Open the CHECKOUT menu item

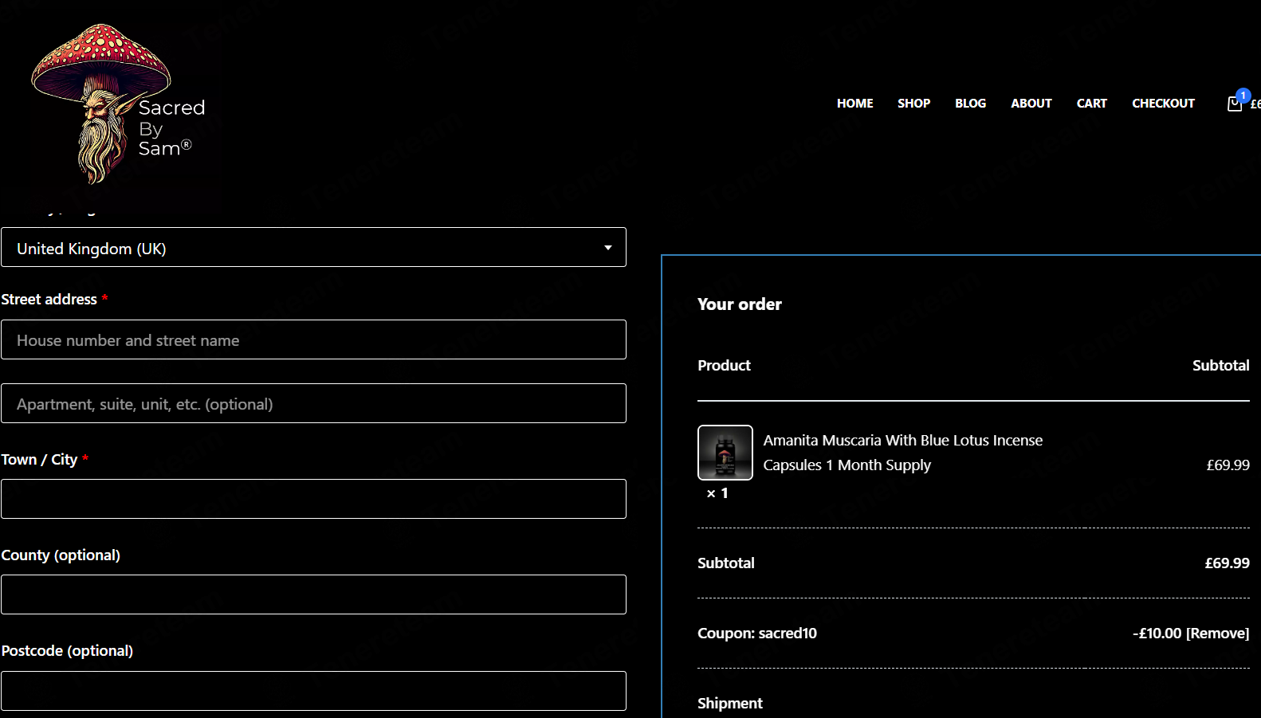(1163, 104)
